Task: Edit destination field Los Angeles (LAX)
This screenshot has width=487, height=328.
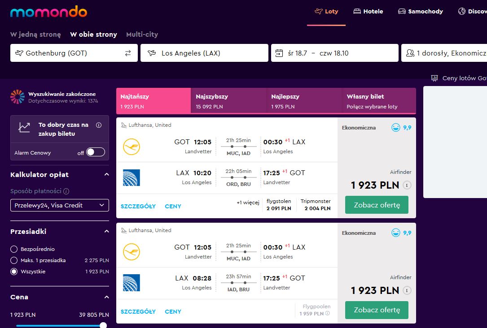Action: click(204, 53)
